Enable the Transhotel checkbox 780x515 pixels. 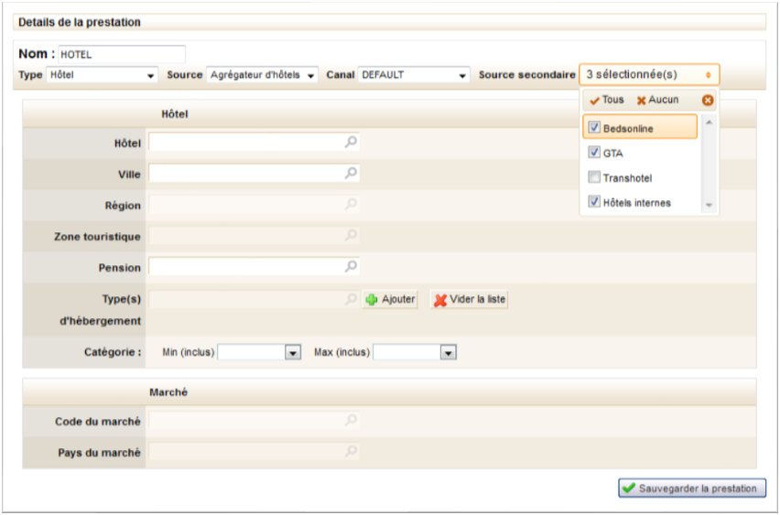594,177
